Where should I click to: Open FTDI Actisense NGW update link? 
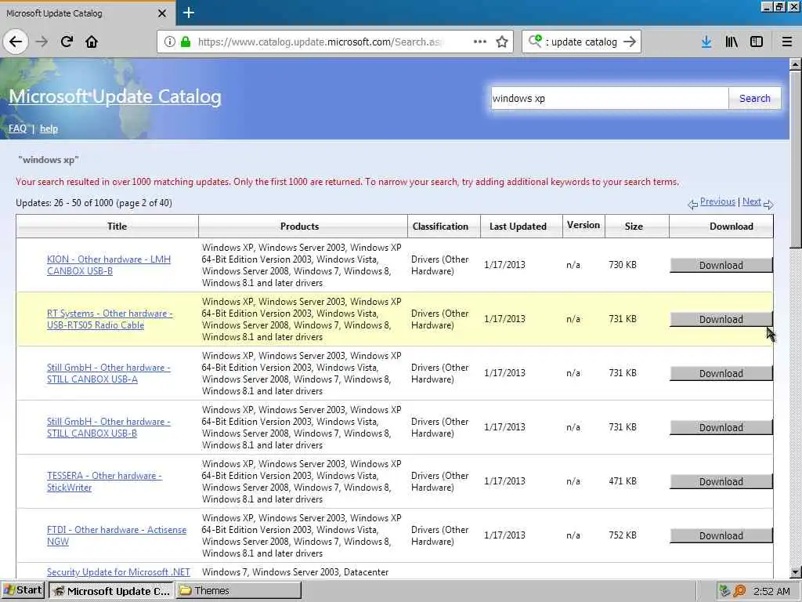[117, 535]
